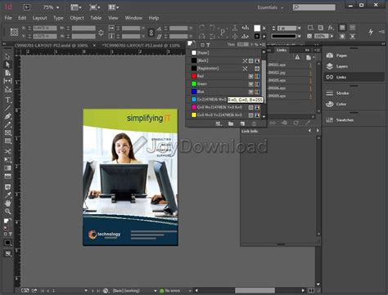Screen dimensions: 388x295
Task: Open the Essentials workspace dropdown
Action: pos(270,7)
